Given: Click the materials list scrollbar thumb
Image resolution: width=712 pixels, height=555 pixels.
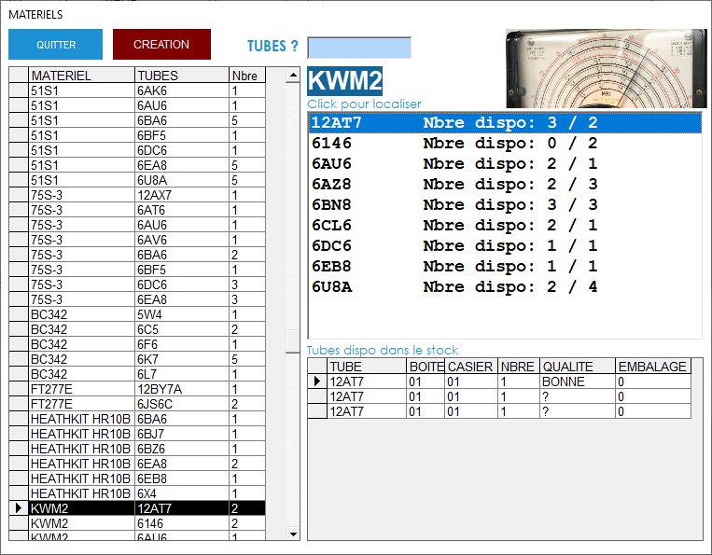Looking at the screenshot, I should (293, 340).
